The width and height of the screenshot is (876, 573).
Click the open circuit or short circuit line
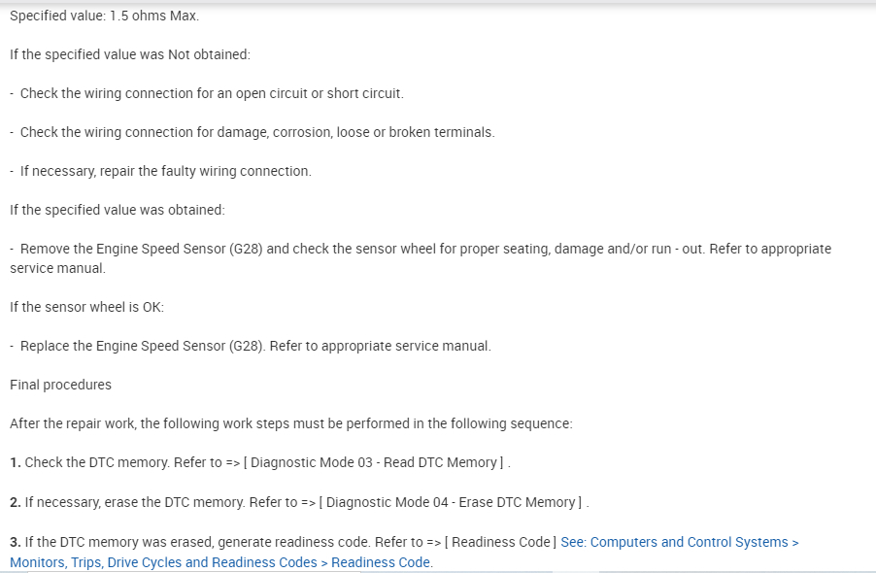pyautogui.click(x=211, y=93)
